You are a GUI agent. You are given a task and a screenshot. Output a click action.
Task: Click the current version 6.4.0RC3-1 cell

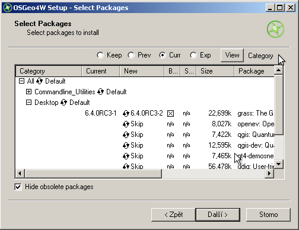[x=101, y=113]
